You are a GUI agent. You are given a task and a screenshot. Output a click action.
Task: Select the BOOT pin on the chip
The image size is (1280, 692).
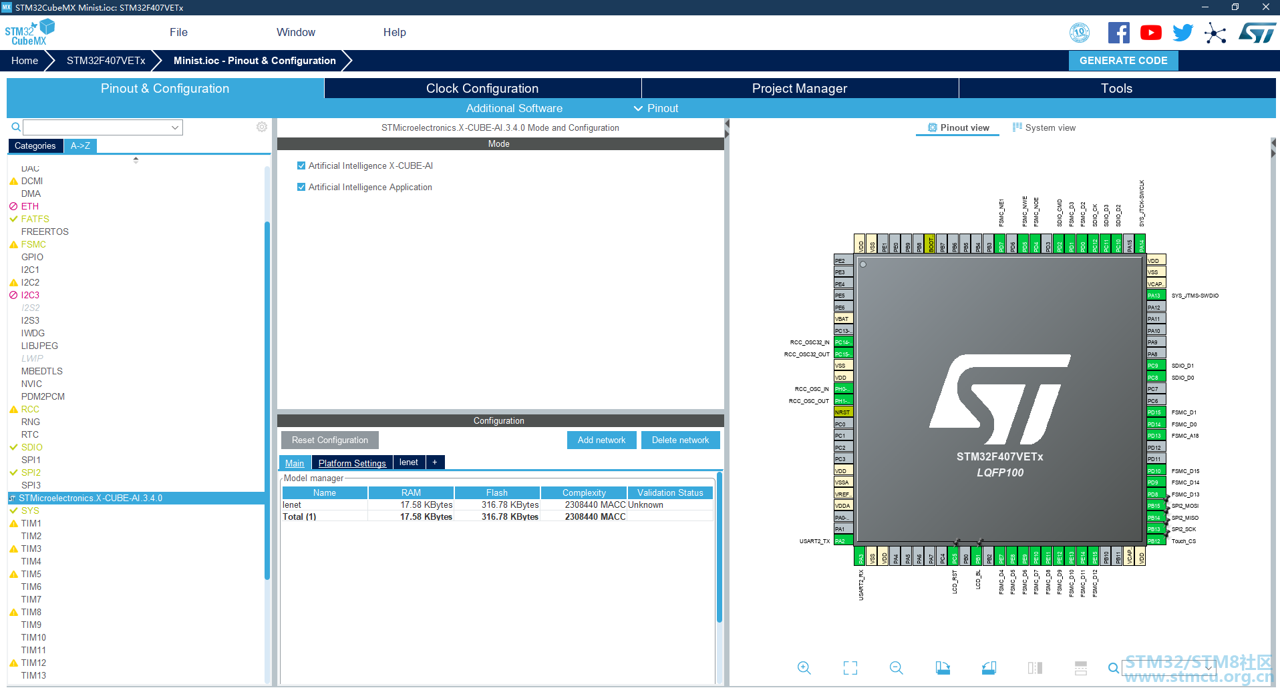[931, 244]
